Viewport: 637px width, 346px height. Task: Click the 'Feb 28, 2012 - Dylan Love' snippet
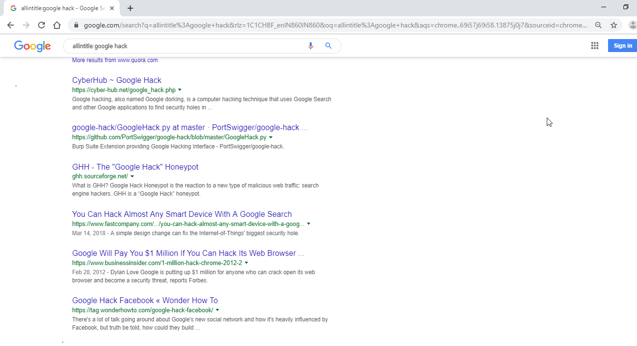tap(194, 276)
